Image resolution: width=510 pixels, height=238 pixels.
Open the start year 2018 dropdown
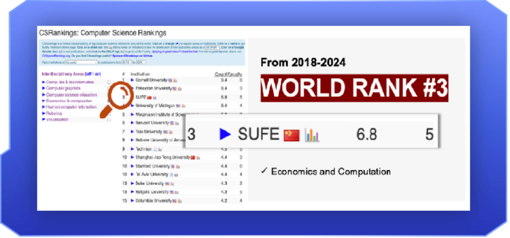pos(127,63)
